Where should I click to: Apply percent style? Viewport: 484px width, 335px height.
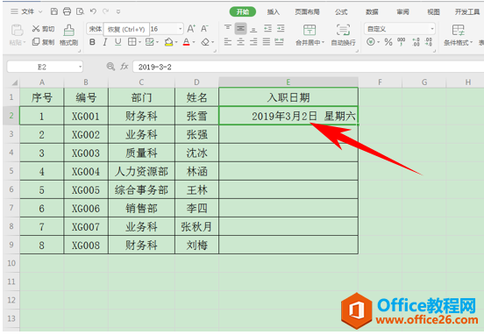point(388,42)
